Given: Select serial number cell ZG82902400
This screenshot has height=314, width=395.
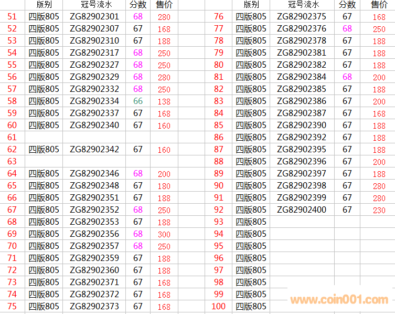Looking at the screenshot, I should point(301,210).
